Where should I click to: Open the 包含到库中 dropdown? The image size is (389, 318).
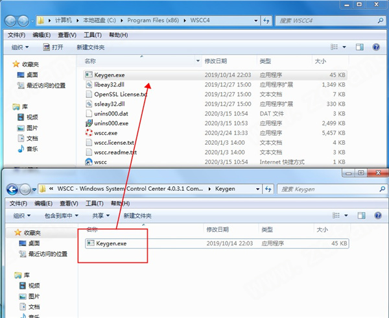[x=62, y=215]
